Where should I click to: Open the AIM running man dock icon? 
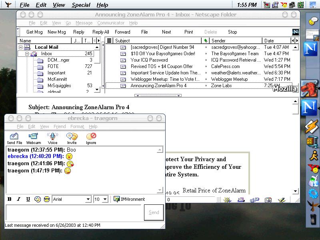click(x=314, y=156)
